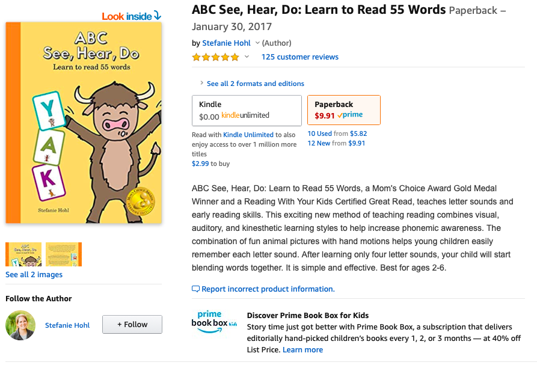
Task: Click Learn more about Prime Book Box
Action: click(302, 350)
